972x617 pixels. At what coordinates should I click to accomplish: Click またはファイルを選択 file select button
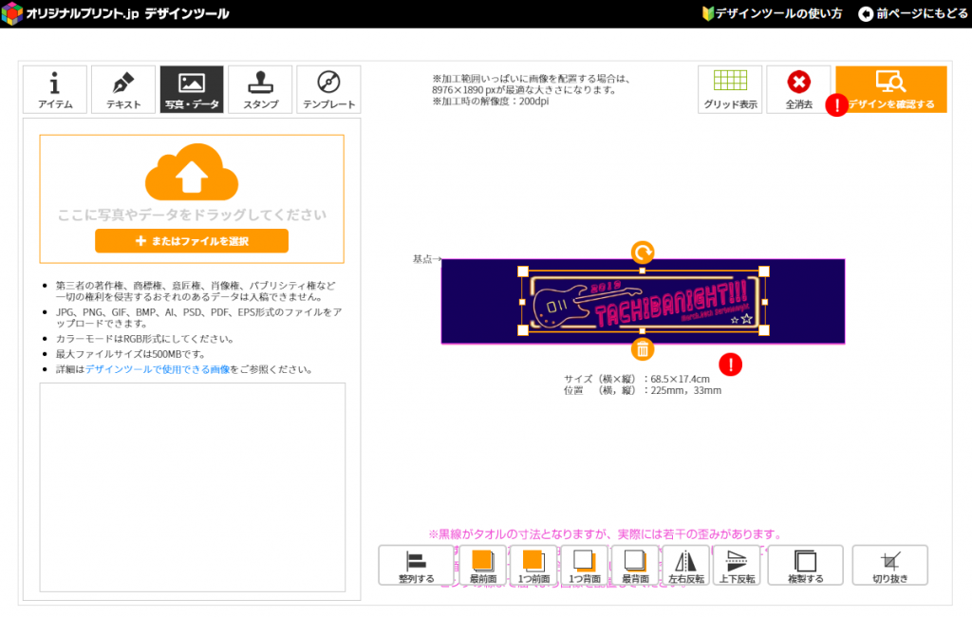pyautogui.click(x=192, y=240)
